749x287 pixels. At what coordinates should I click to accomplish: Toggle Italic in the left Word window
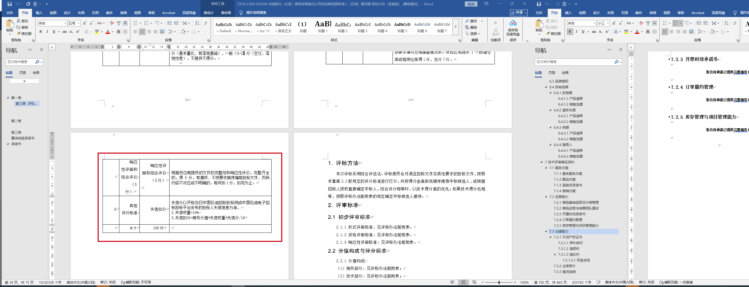pyautogui.click(x=47, y=32)
